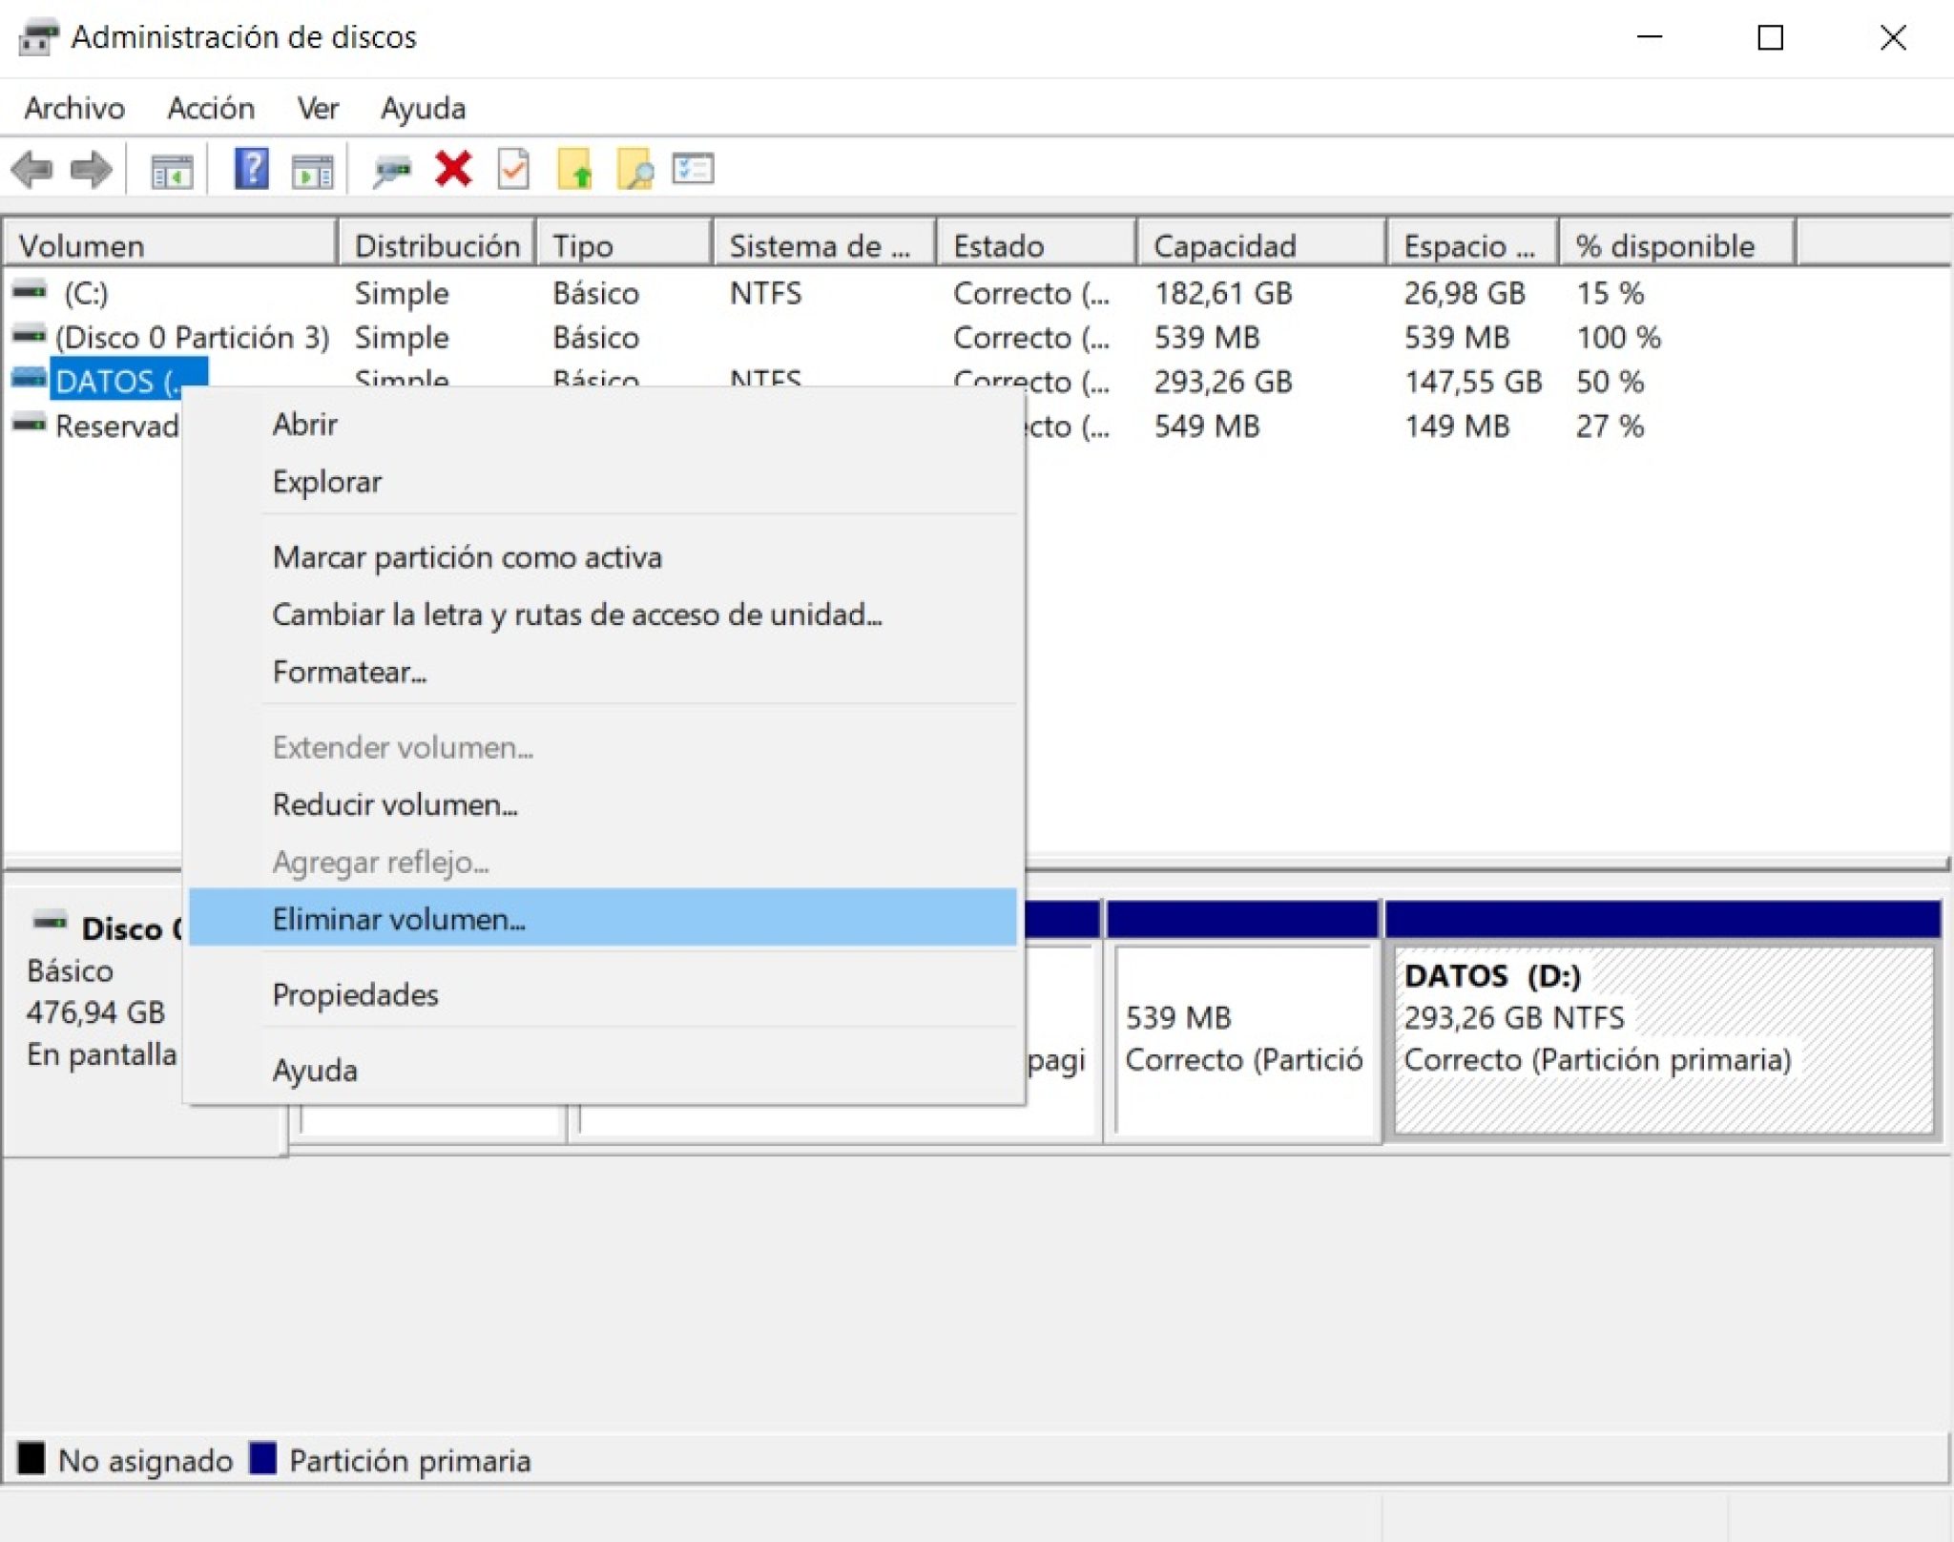Click the rescan disks connection icon
Viewport: 1954px width, 1542px height.
pos(391,171)
